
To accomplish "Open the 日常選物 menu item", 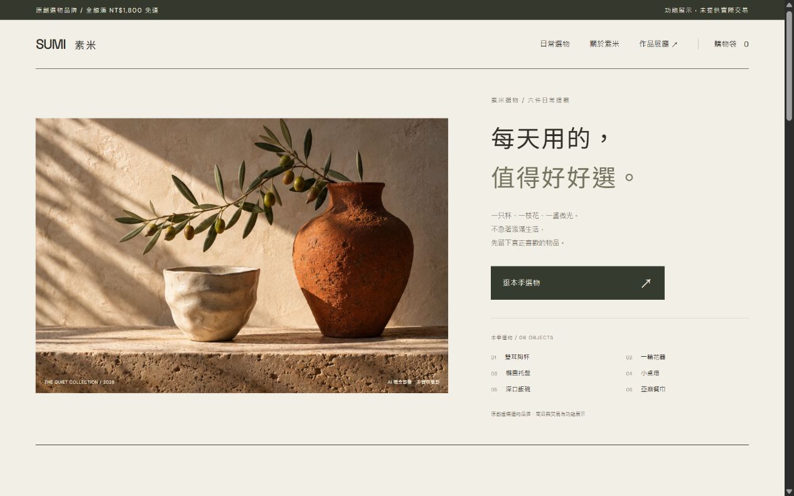I will click(x=555, y=44).
